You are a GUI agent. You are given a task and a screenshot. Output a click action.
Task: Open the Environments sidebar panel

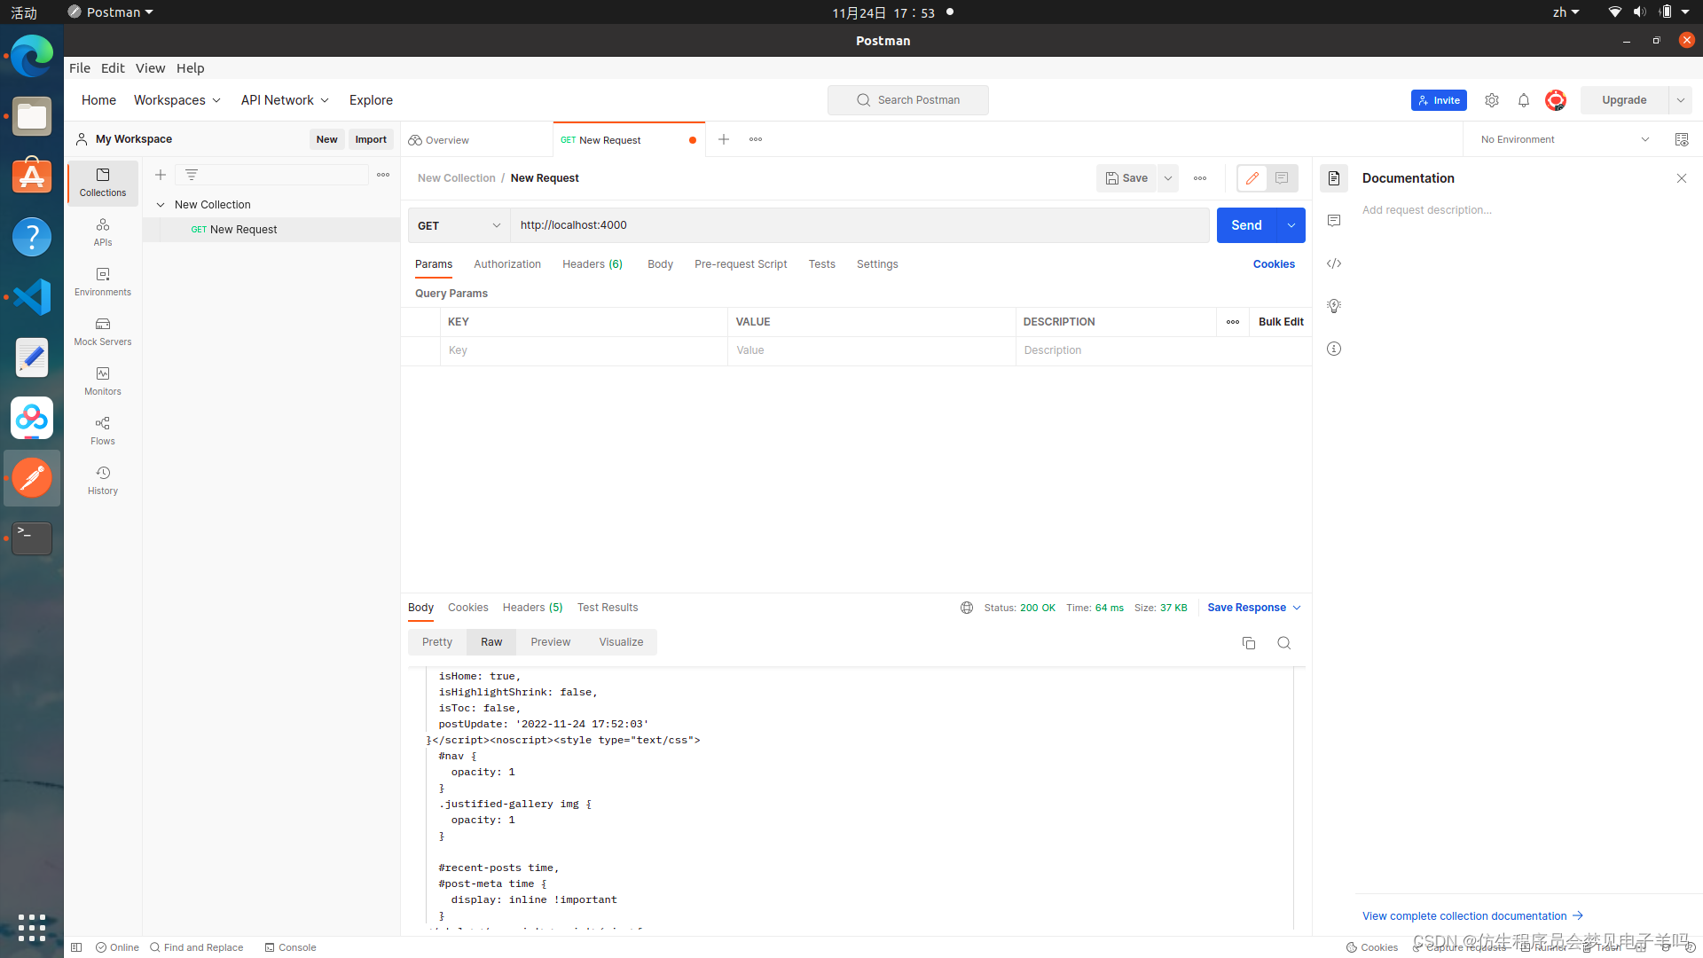click(103, 282)
